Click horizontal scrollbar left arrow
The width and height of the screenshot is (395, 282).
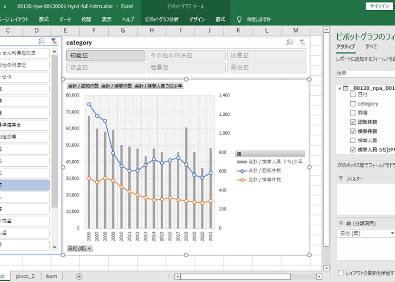click(x=177, y=276)
